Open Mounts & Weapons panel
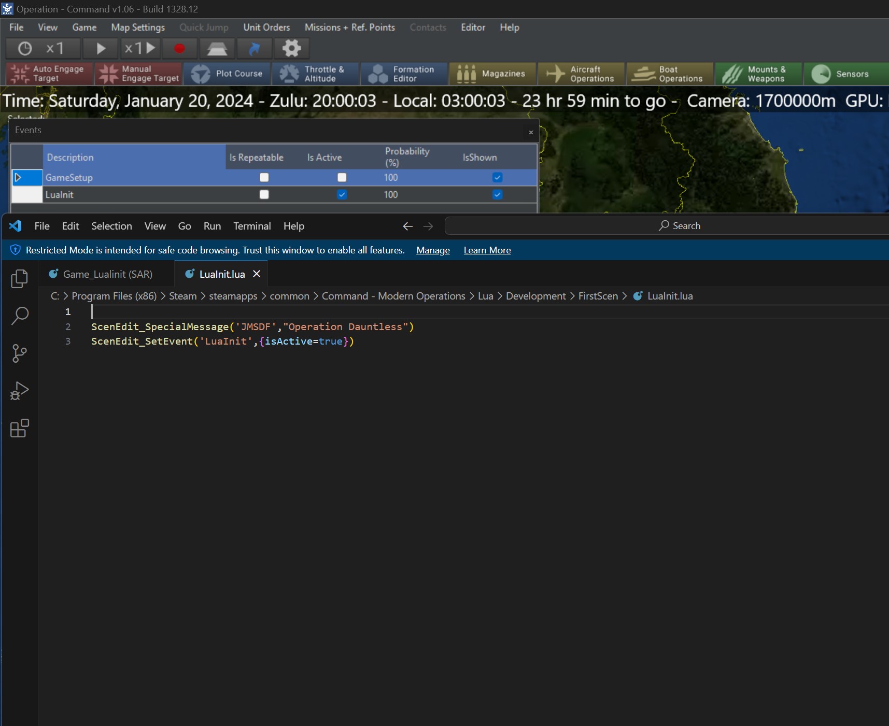 759,74
